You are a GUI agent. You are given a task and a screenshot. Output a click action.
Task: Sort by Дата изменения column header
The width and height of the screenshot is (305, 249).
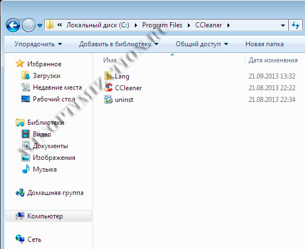click(x=273, y=60)
